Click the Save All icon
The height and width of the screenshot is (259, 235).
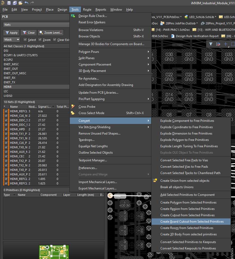14,3
